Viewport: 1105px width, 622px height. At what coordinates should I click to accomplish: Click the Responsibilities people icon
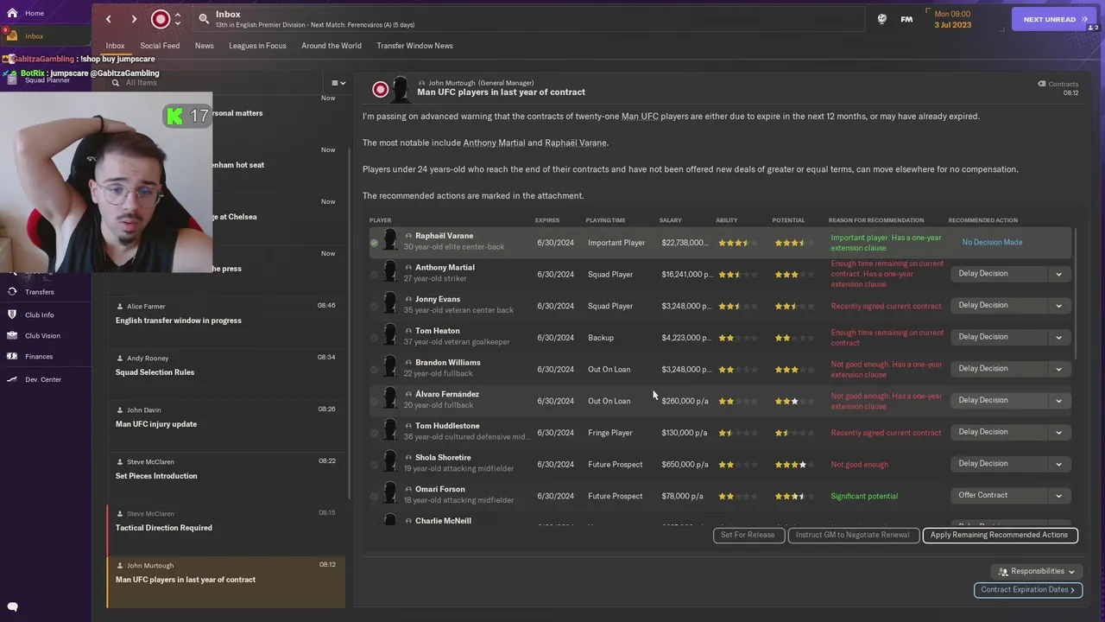point(1003,572)
